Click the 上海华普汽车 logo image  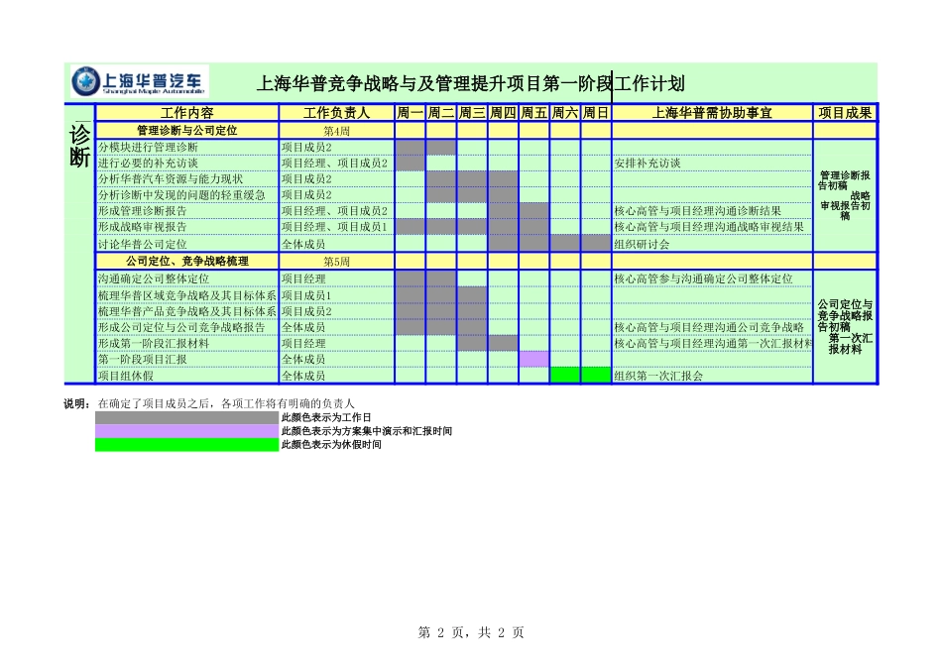click(140, 81)
